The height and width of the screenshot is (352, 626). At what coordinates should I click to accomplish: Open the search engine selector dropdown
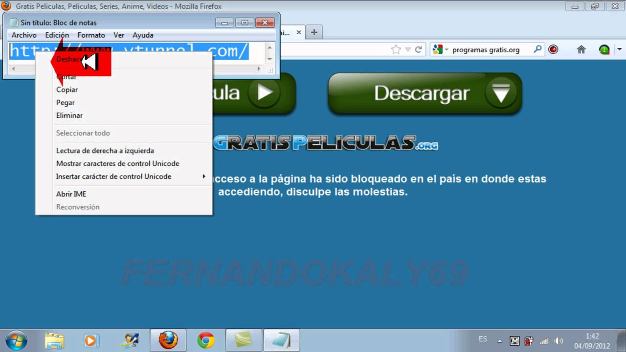coord(440,49)
